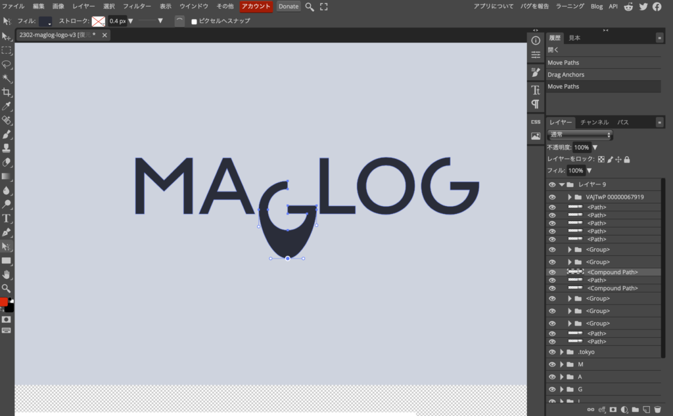The height and width of the screenshot is (416, 673).
Task: Select the Move tool in the left toolbar
Action: click(7, 37)
